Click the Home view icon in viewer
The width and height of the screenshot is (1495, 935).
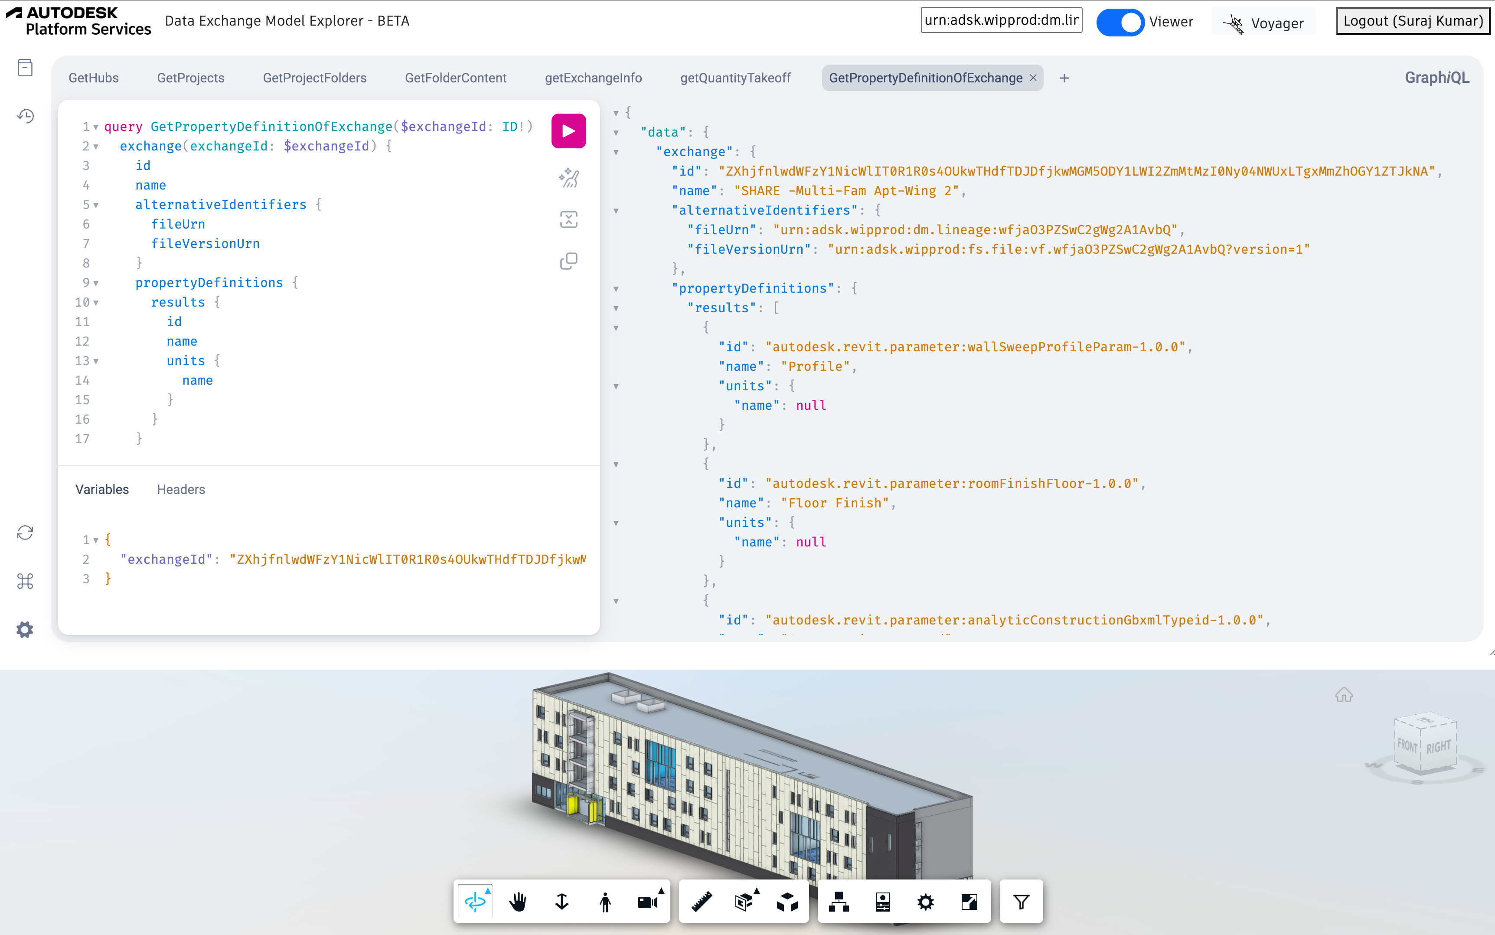1344,694
